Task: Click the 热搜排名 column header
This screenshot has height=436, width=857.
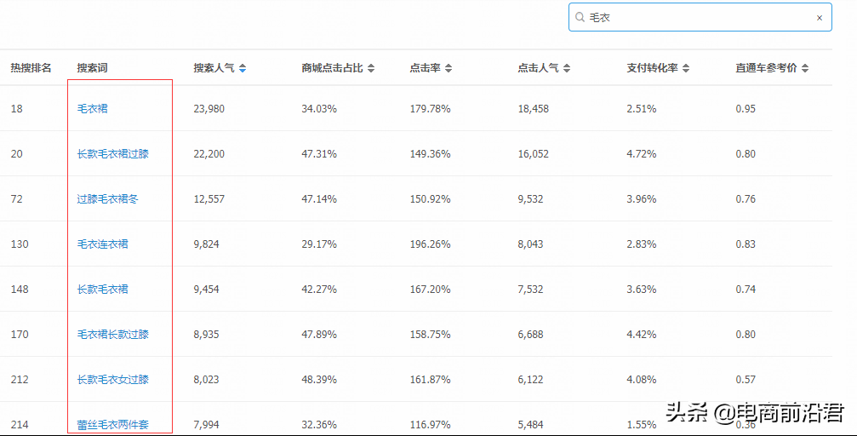Action: [x=31, y=68]
